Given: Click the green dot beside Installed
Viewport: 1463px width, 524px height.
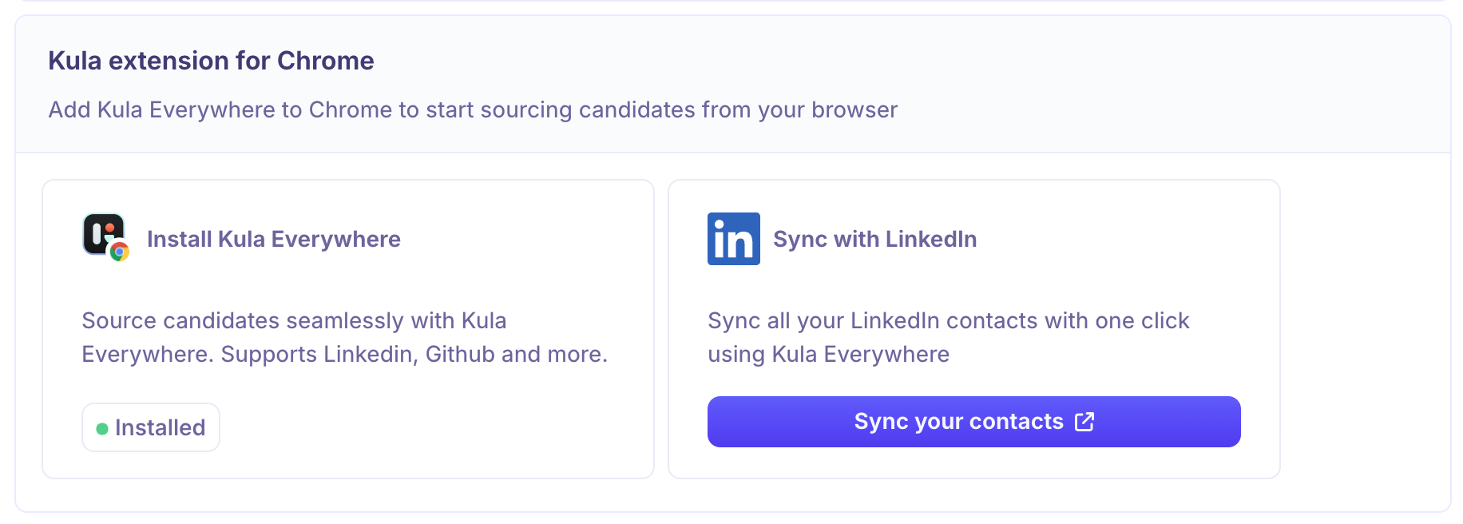Looking at the screenshot, I should (x=102, y=429).
